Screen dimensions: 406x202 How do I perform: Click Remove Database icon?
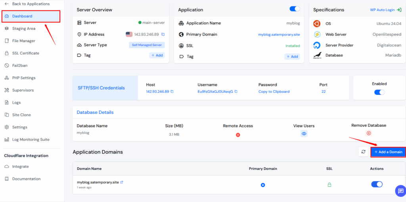coord(369,133)
